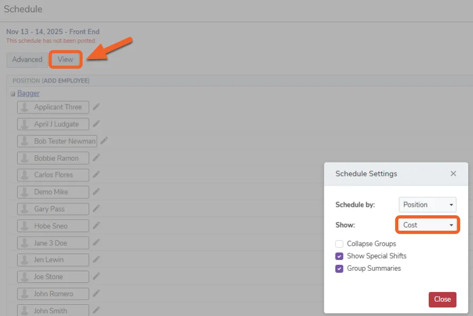Edit April J Ludgate via pencil icon
Screen dimensions: 473x316
[96, 124]
